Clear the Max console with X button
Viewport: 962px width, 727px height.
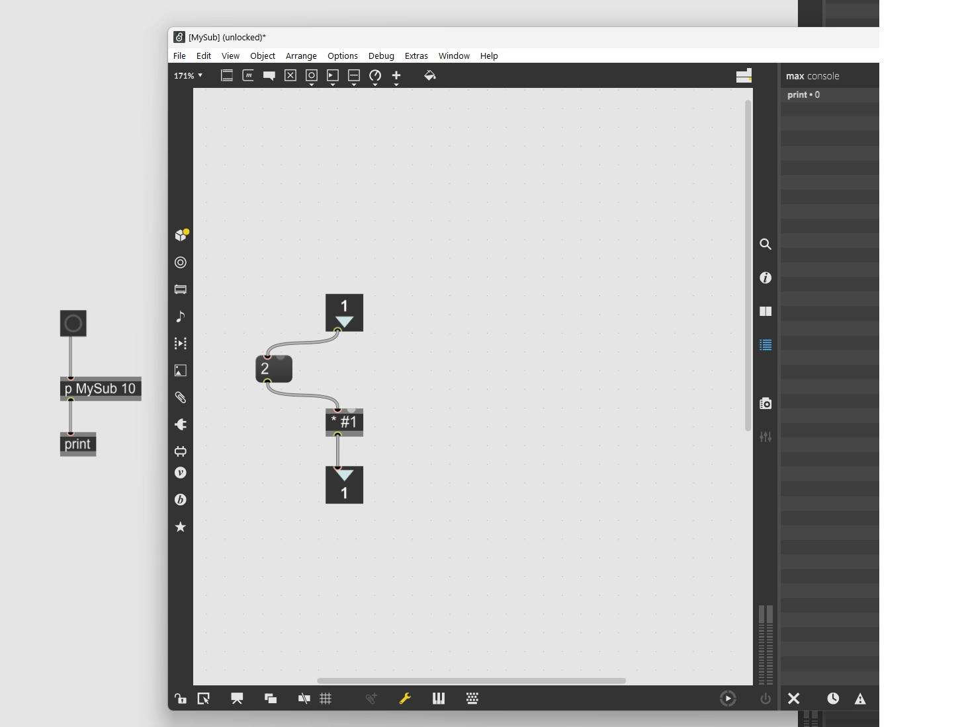click(794, 699)
